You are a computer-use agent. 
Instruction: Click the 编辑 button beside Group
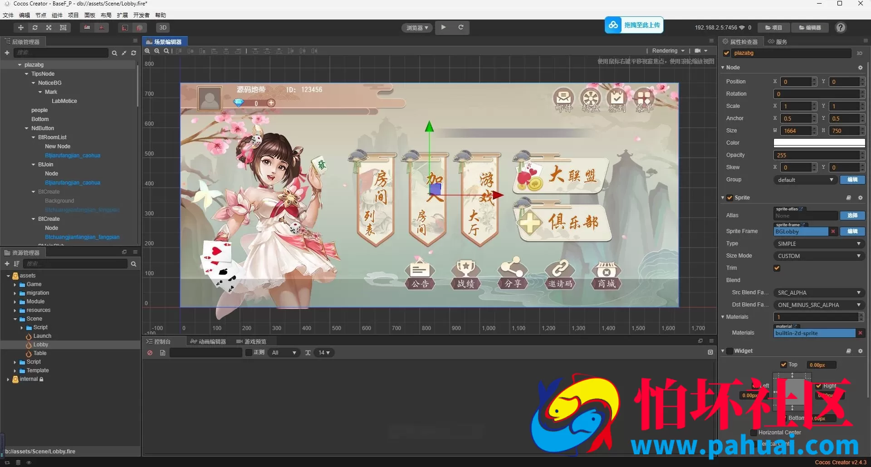pyautogui.click(x=852, y=180)
